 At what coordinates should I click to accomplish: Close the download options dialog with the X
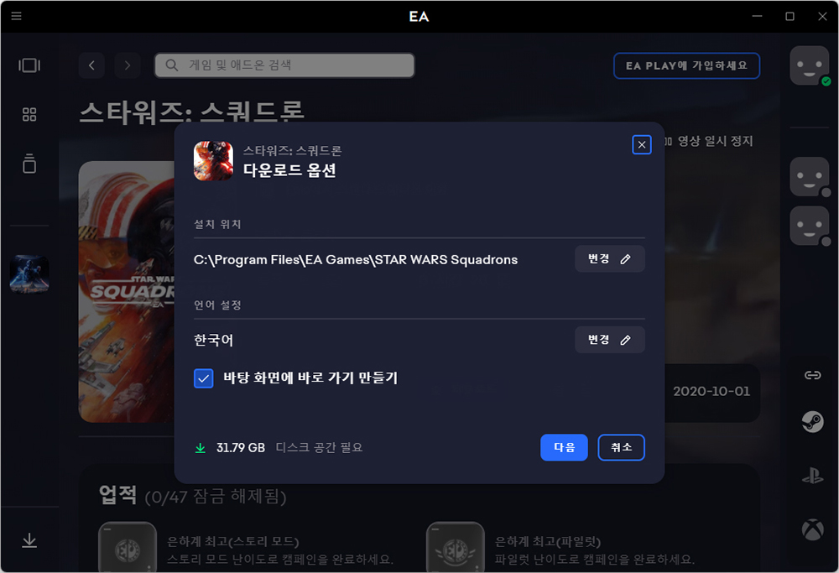(x=642, y=144)
